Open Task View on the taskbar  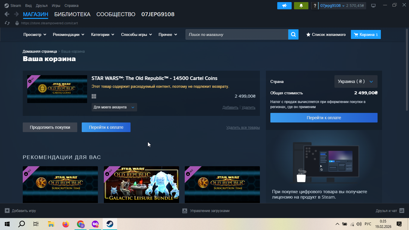[x=36, y=224]
